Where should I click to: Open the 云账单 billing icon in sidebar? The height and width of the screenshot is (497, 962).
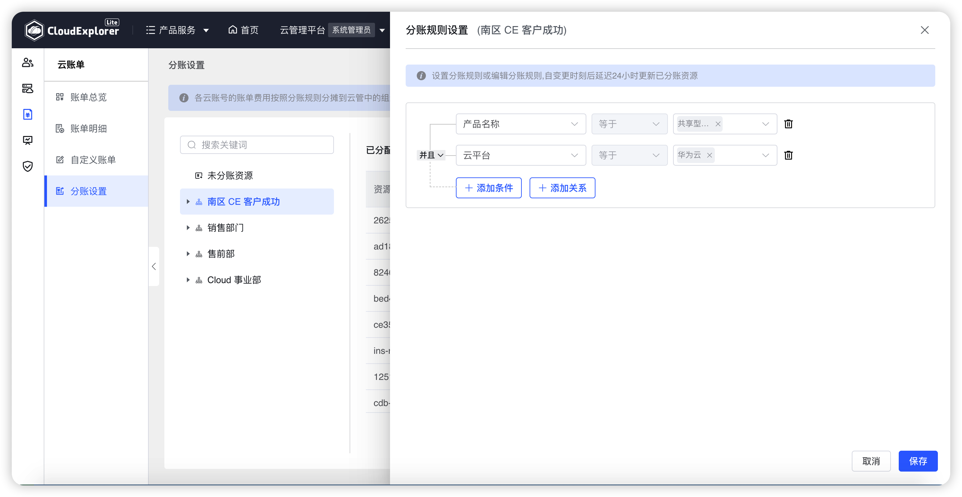28,114
